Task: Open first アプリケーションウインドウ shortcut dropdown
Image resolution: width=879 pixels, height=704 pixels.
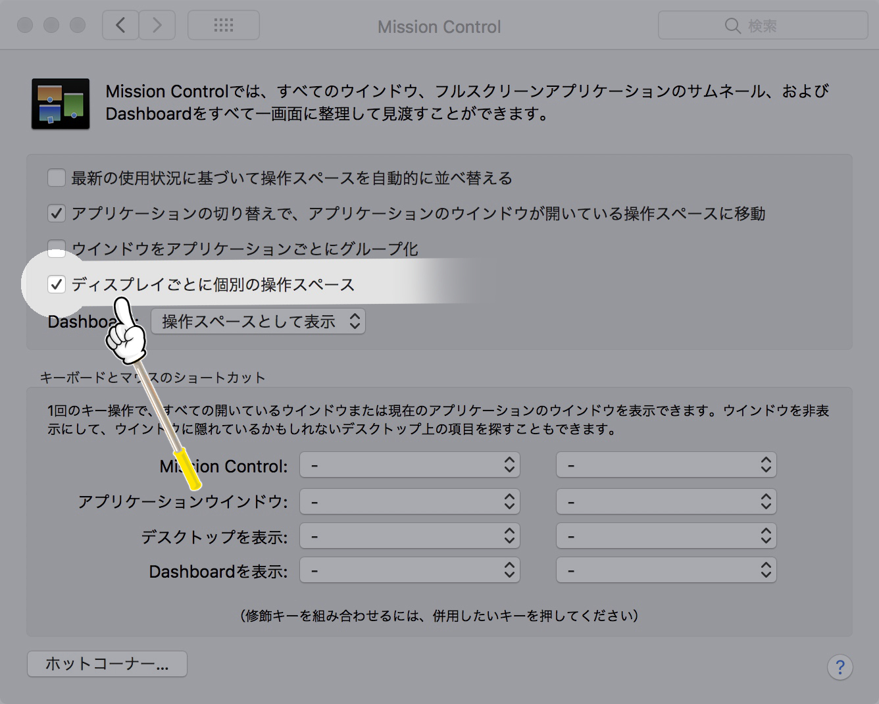Action: tap(410, 501)
